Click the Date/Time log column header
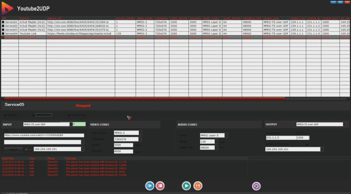This screenshot has width=351, height=194. point(8,158)
